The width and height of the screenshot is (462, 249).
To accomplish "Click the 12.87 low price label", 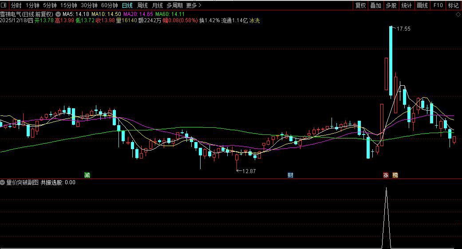I will [x=249, y=171].
